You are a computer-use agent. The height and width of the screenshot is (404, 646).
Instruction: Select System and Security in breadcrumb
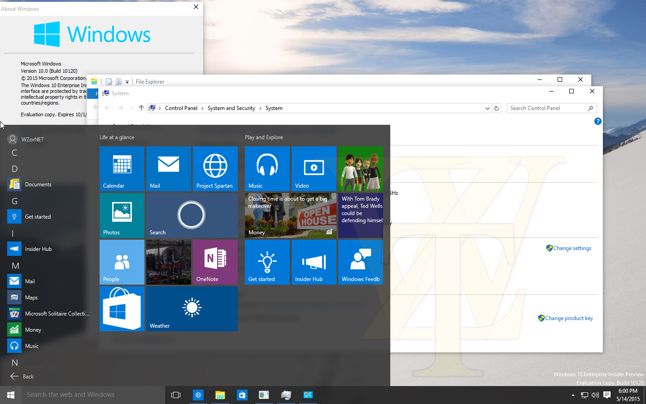231,108
